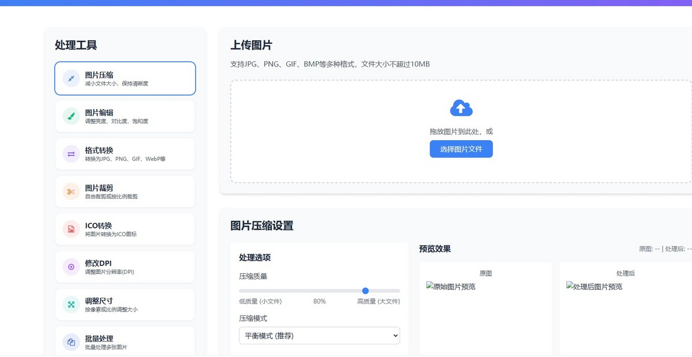Image resolution: width=692 pixels, height=357 pixels.
Task: Click the 原图 caption
Action: pyautogui.click(x=486, y=273)
